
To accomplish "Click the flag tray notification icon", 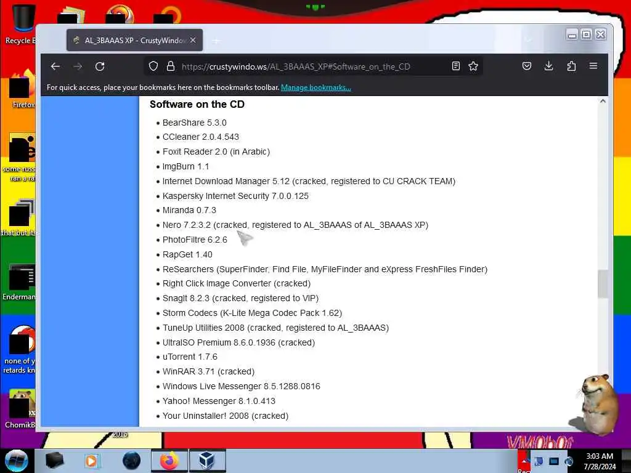I will [x=539, y=461].
